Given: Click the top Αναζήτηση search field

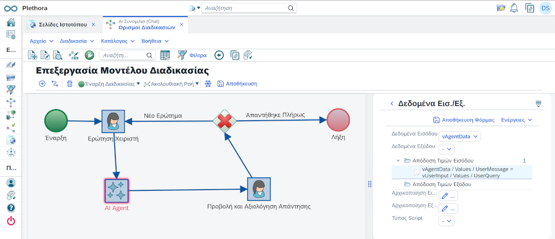Looking at the screenshot, I should (x=249, y=8).
